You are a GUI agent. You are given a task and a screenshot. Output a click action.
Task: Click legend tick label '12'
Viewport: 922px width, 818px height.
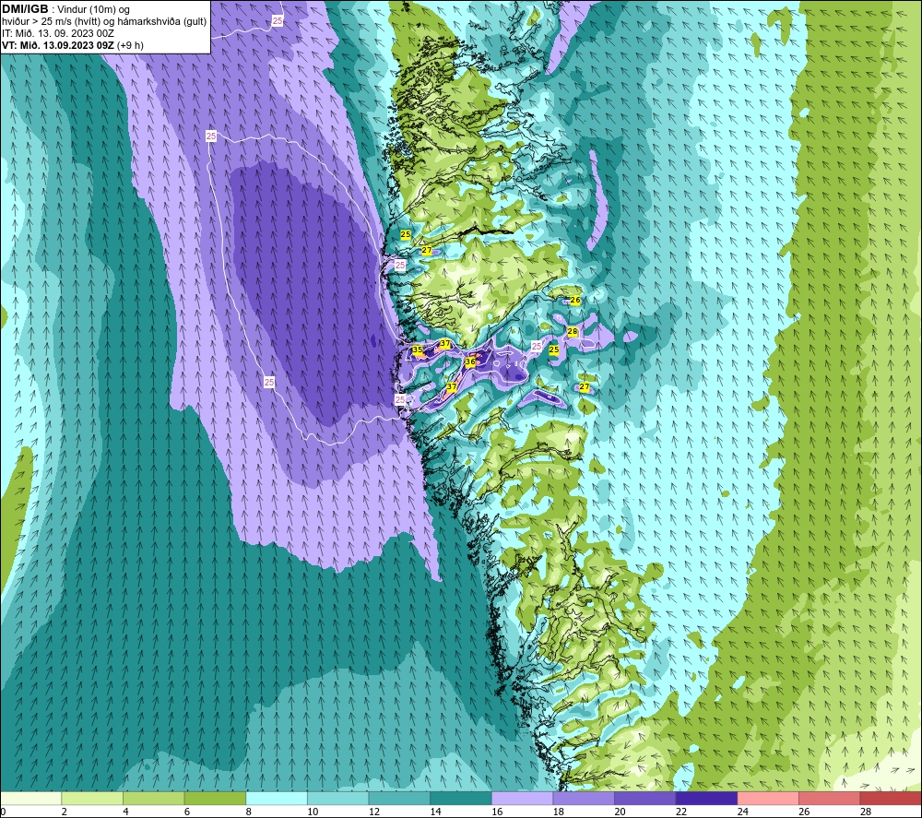pos(374,812)
